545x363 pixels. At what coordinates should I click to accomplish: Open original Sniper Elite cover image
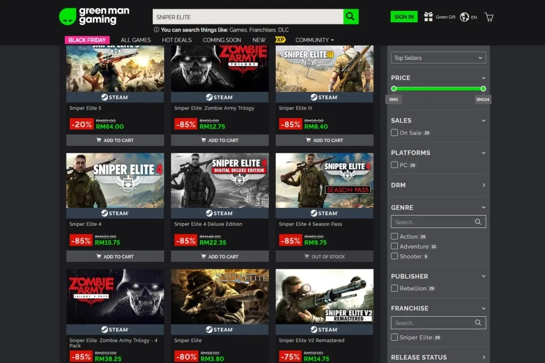(220, 297)
